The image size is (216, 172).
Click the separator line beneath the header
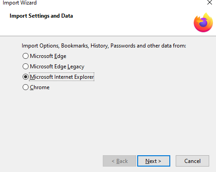pyautogui.click(x=108, y=36)
